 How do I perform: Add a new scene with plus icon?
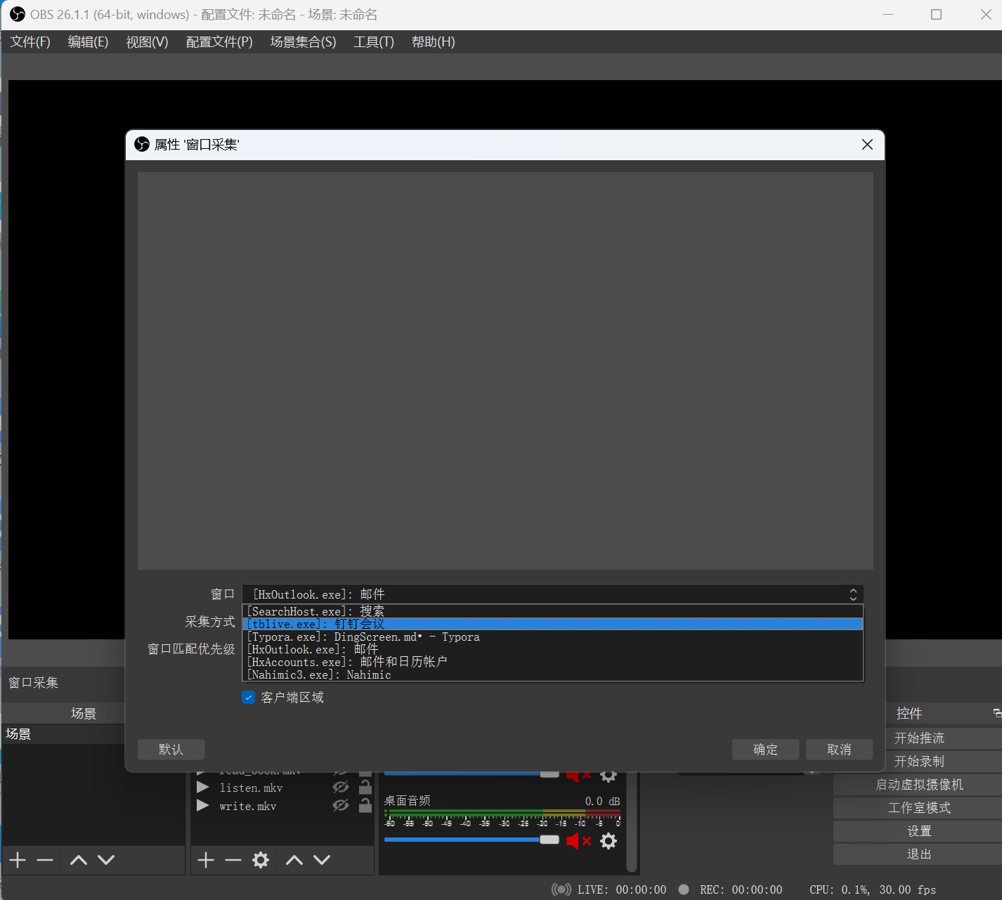(18, 860)
